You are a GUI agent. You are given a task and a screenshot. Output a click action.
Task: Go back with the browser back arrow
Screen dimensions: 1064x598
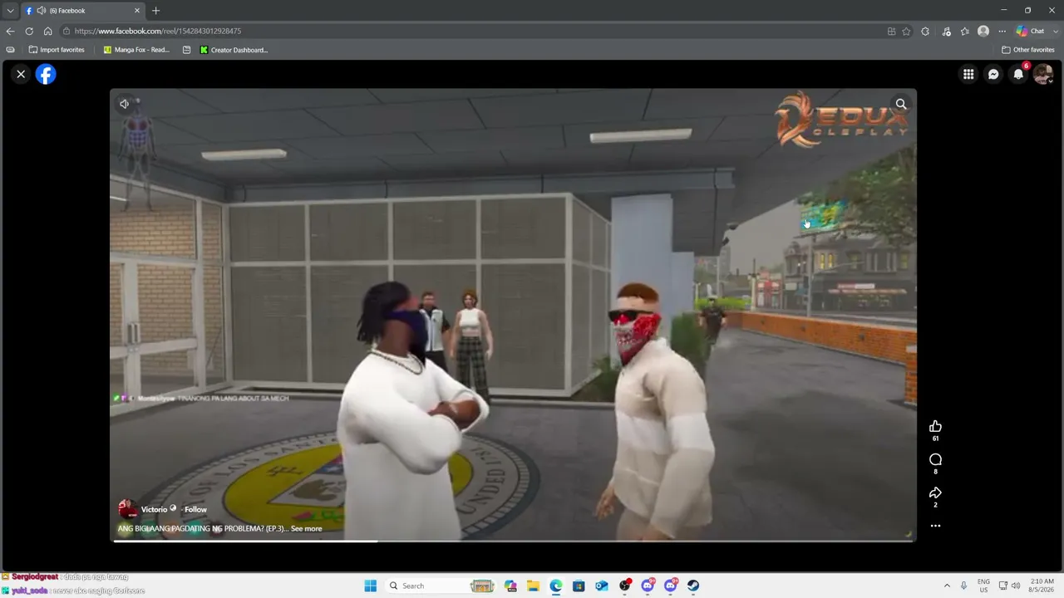[x=10, y=31]
